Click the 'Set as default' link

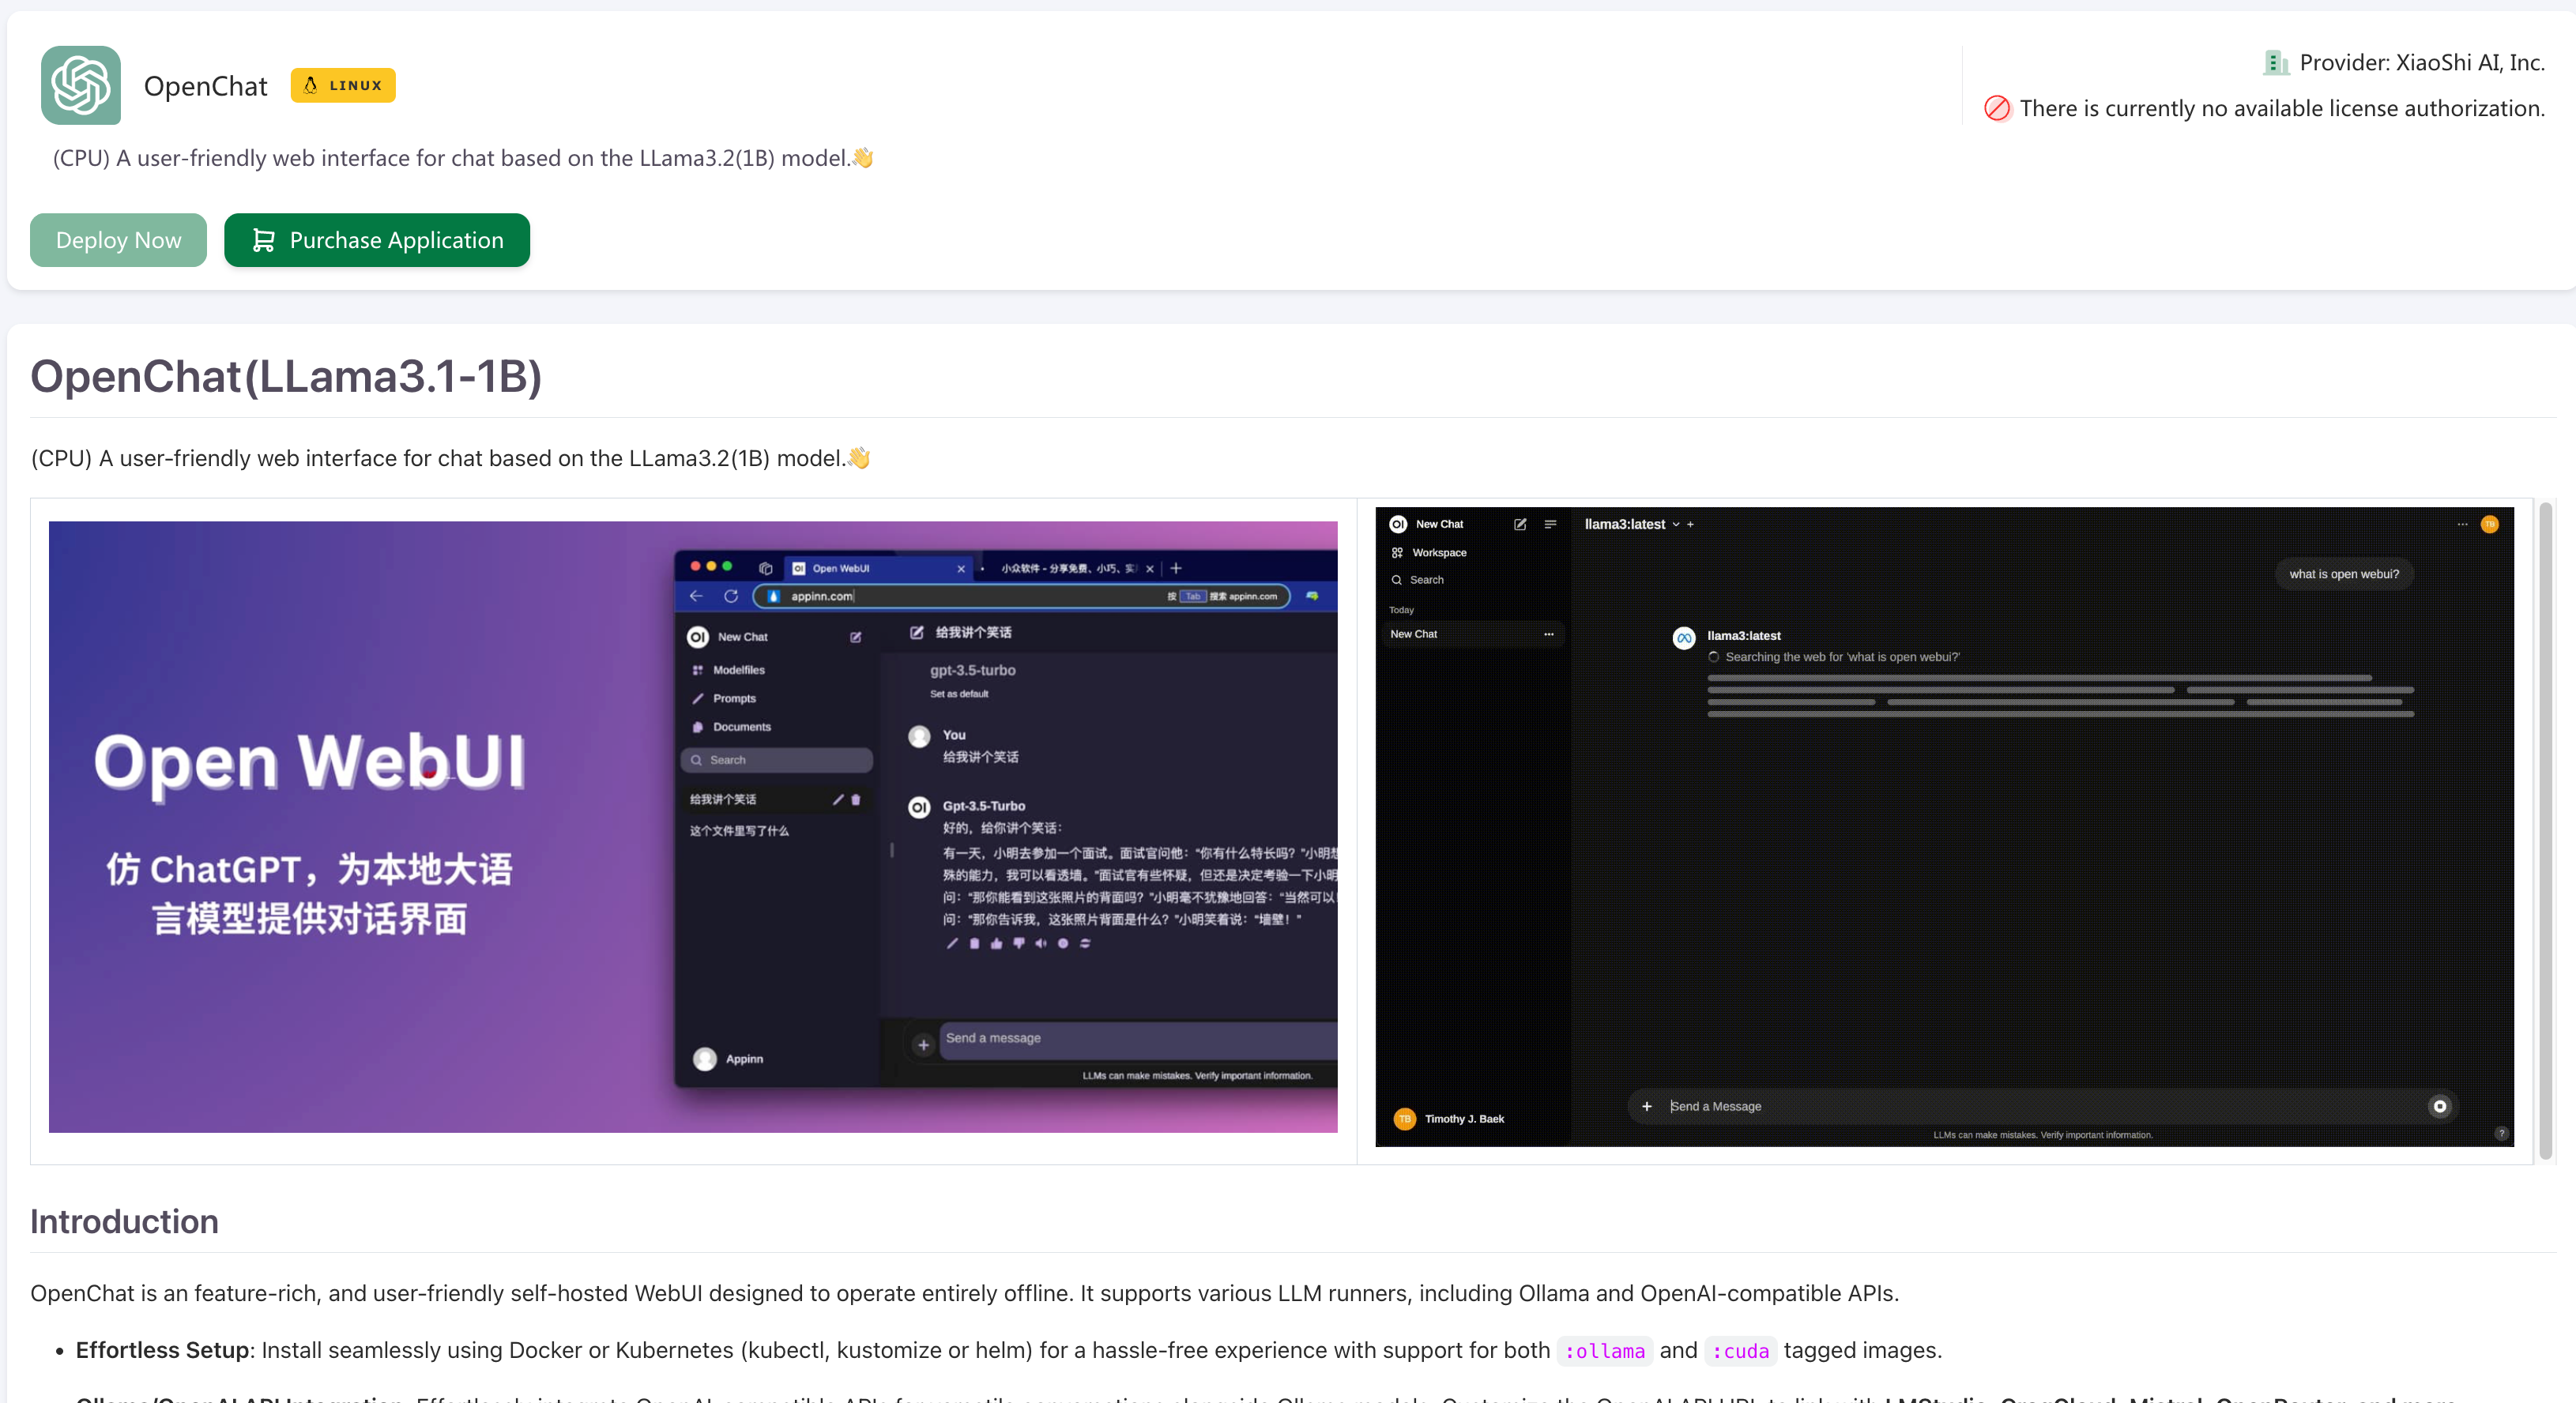click(959, 694)
